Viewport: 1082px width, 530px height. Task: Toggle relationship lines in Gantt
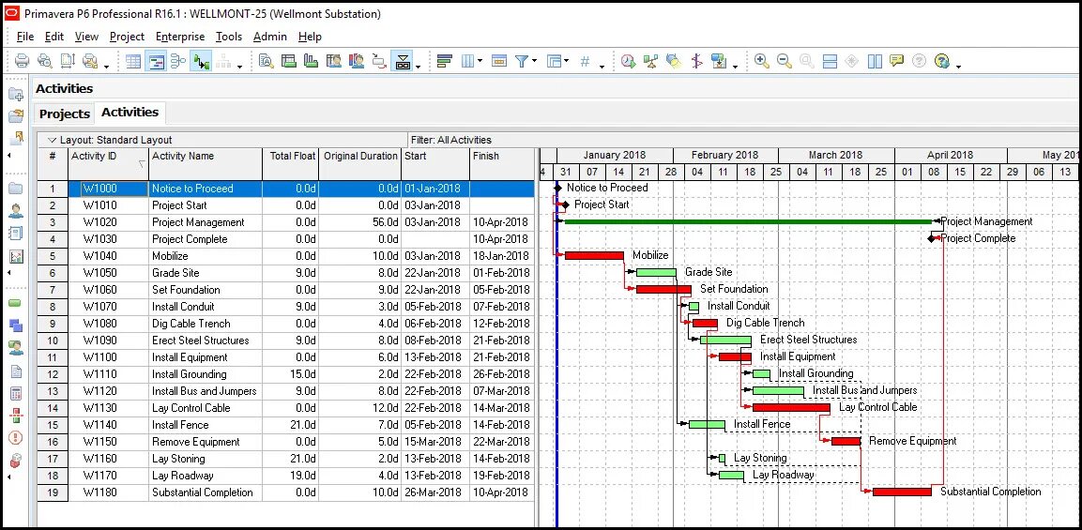pyautogui.click(x=201, y=61)
